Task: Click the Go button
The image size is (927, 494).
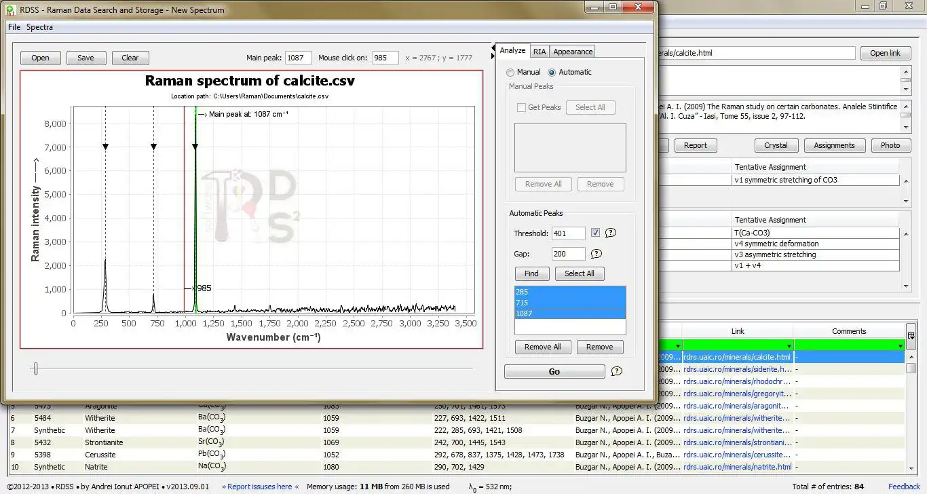Action: tap(554, 371)
